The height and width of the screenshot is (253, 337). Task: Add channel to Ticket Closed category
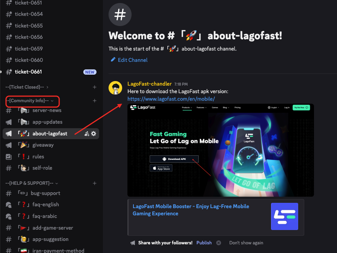[x=94, y=87]
